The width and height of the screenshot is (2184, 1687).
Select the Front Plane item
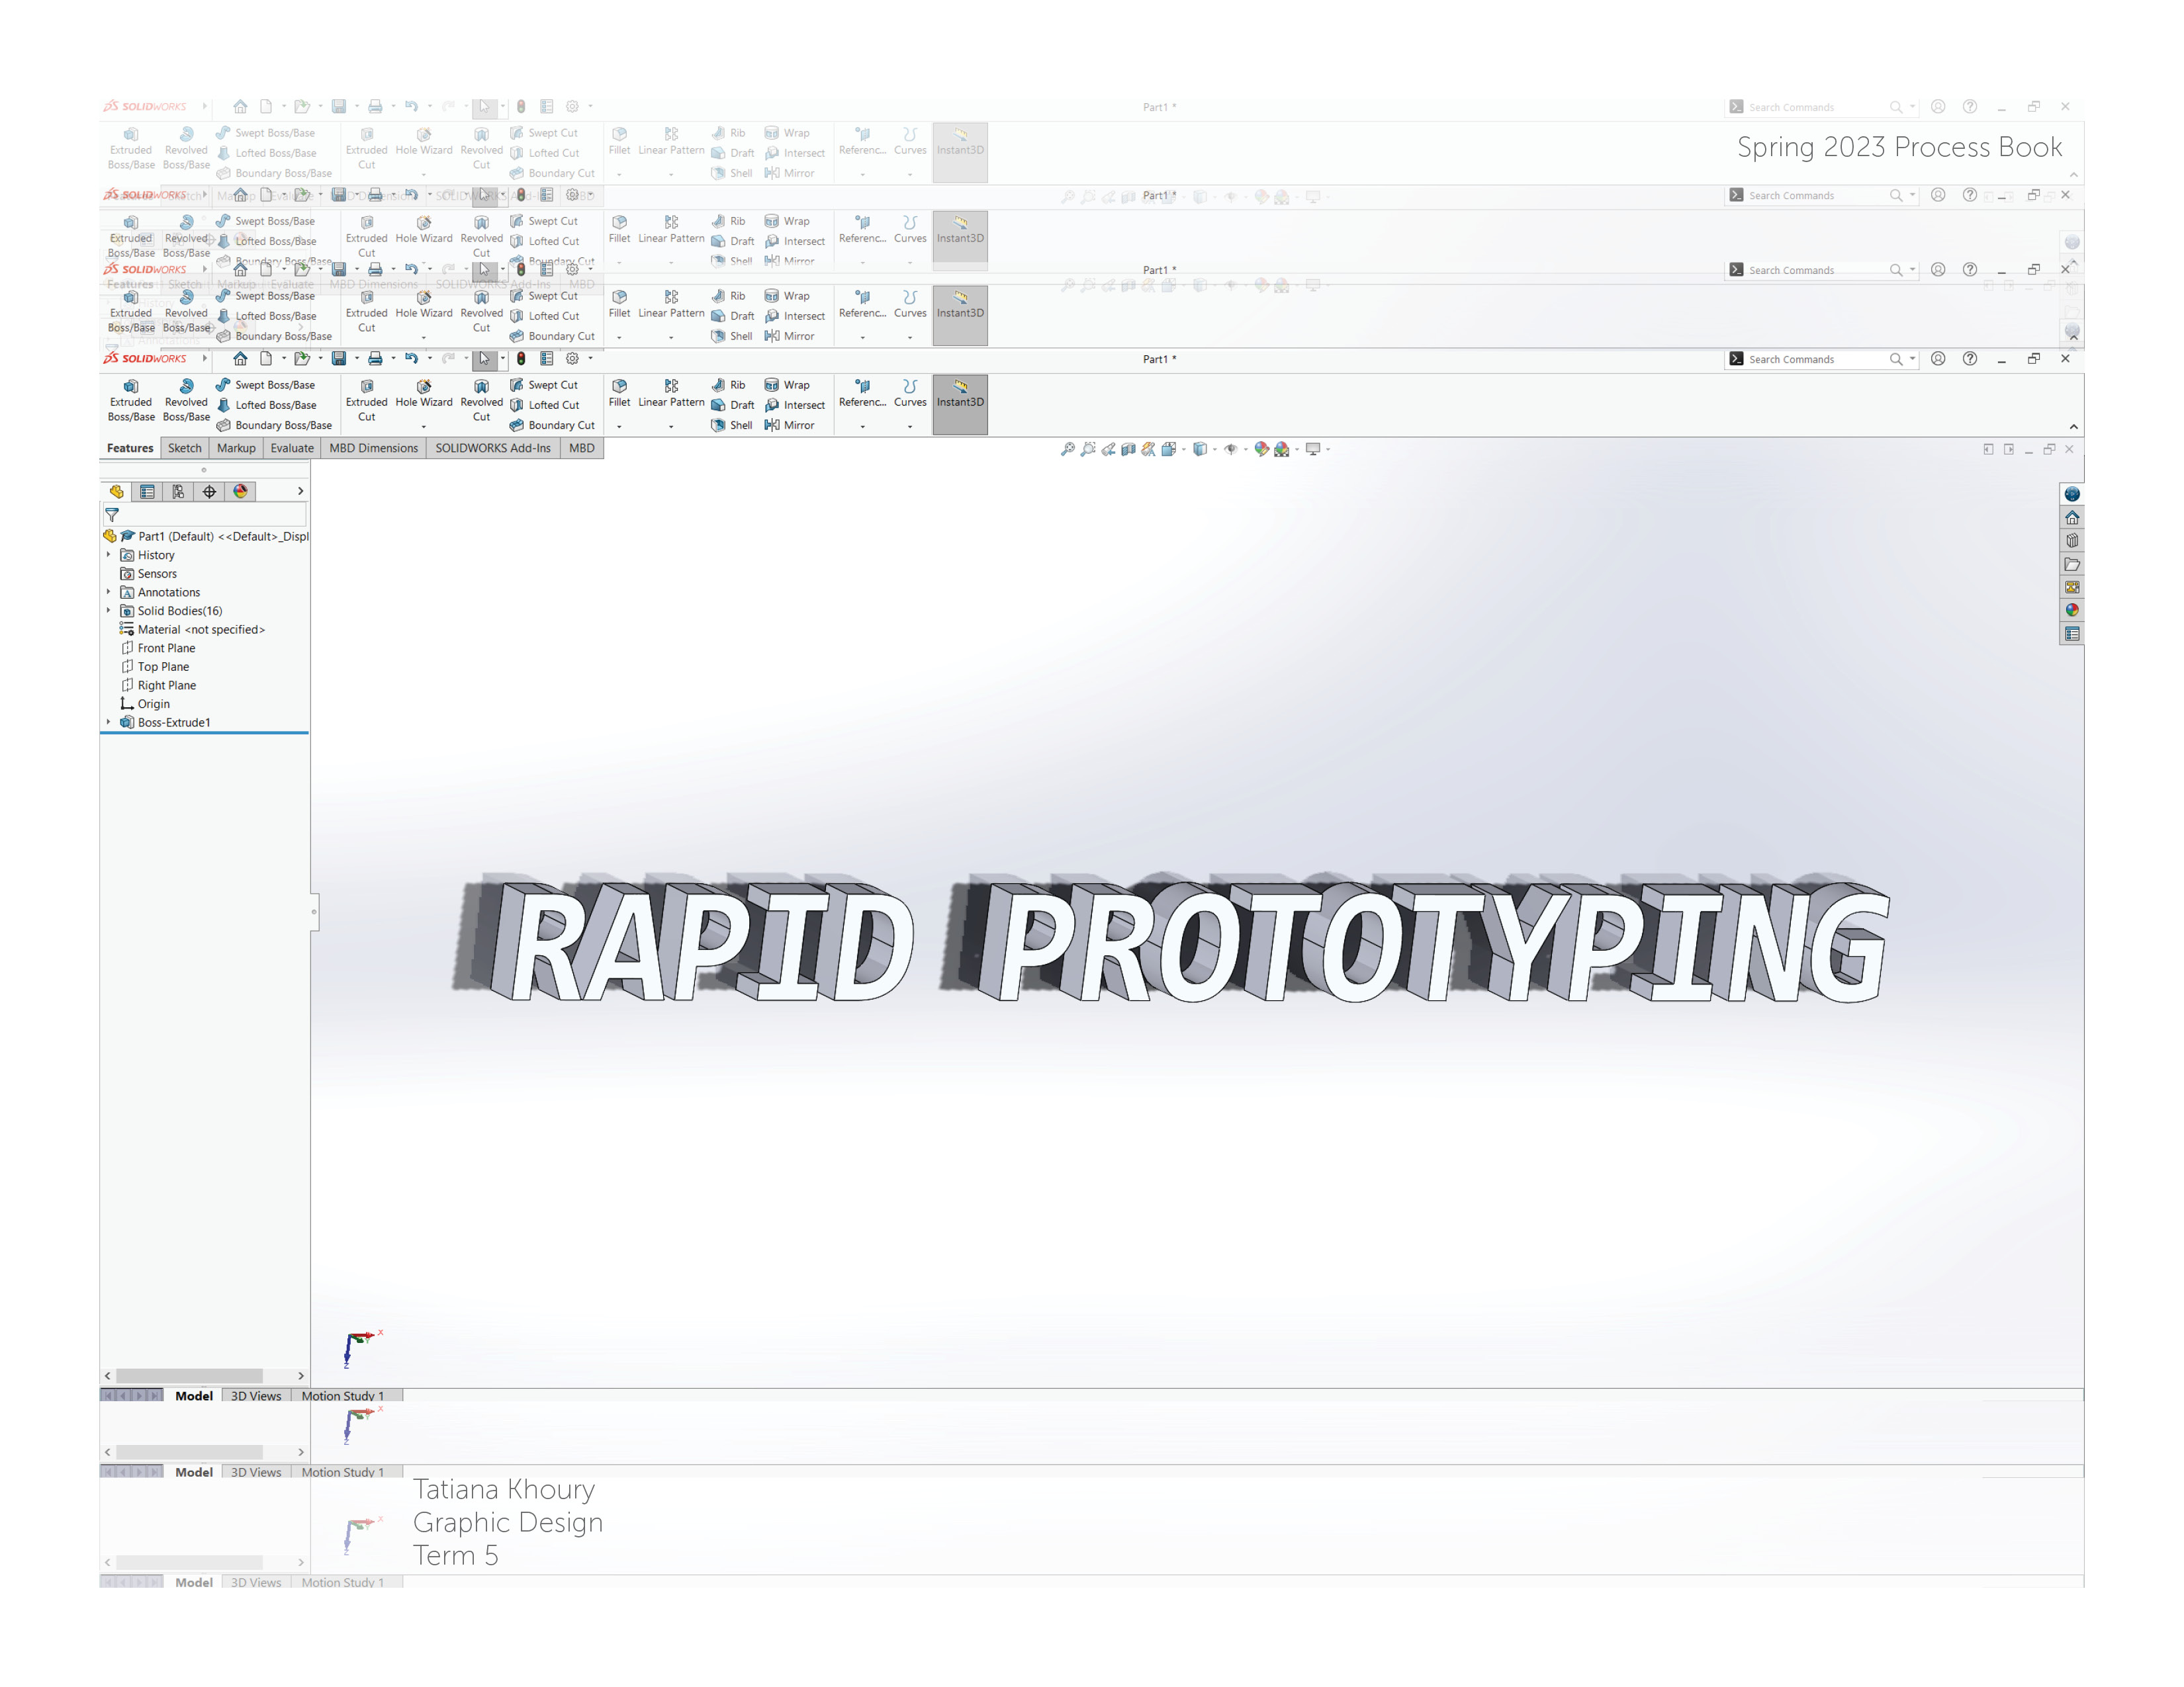tap(166, 648)
